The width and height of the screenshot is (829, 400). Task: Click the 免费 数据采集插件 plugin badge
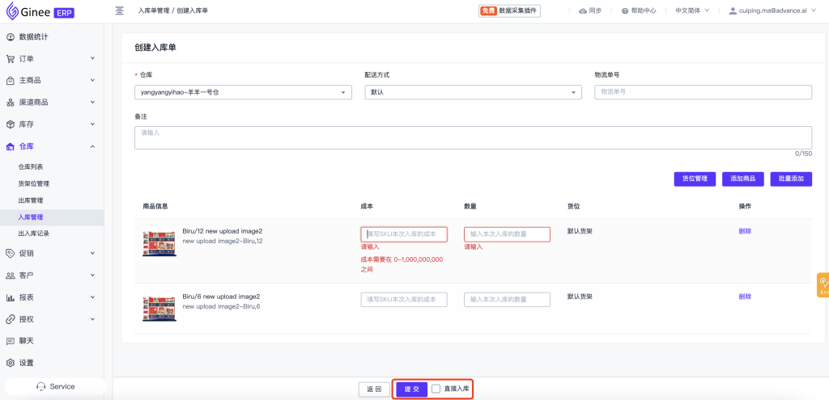pyautogui.click(x=509, y=11)
